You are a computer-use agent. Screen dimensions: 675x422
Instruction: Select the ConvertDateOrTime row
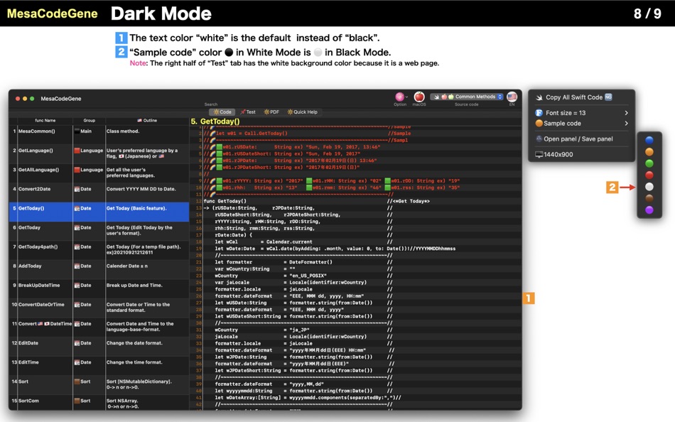[99, 308]
